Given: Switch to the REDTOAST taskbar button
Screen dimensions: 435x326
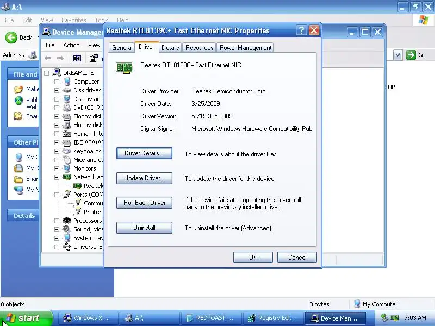Looking at the screenshot, I should click(210, 318).
